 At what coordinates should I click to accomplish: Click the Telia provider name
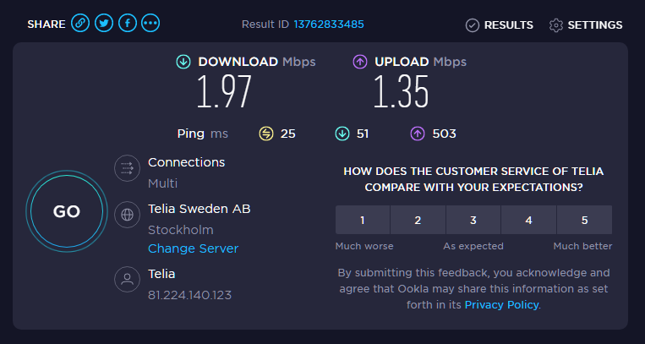tap(161, 274)
